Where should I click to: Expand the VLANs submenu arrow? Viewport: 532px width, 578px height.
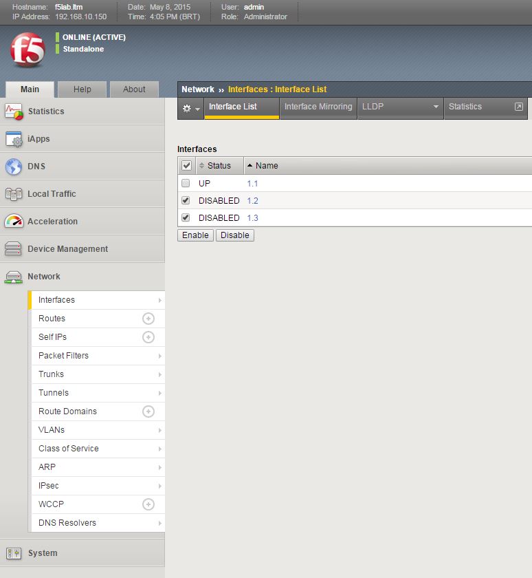point(159,430)
